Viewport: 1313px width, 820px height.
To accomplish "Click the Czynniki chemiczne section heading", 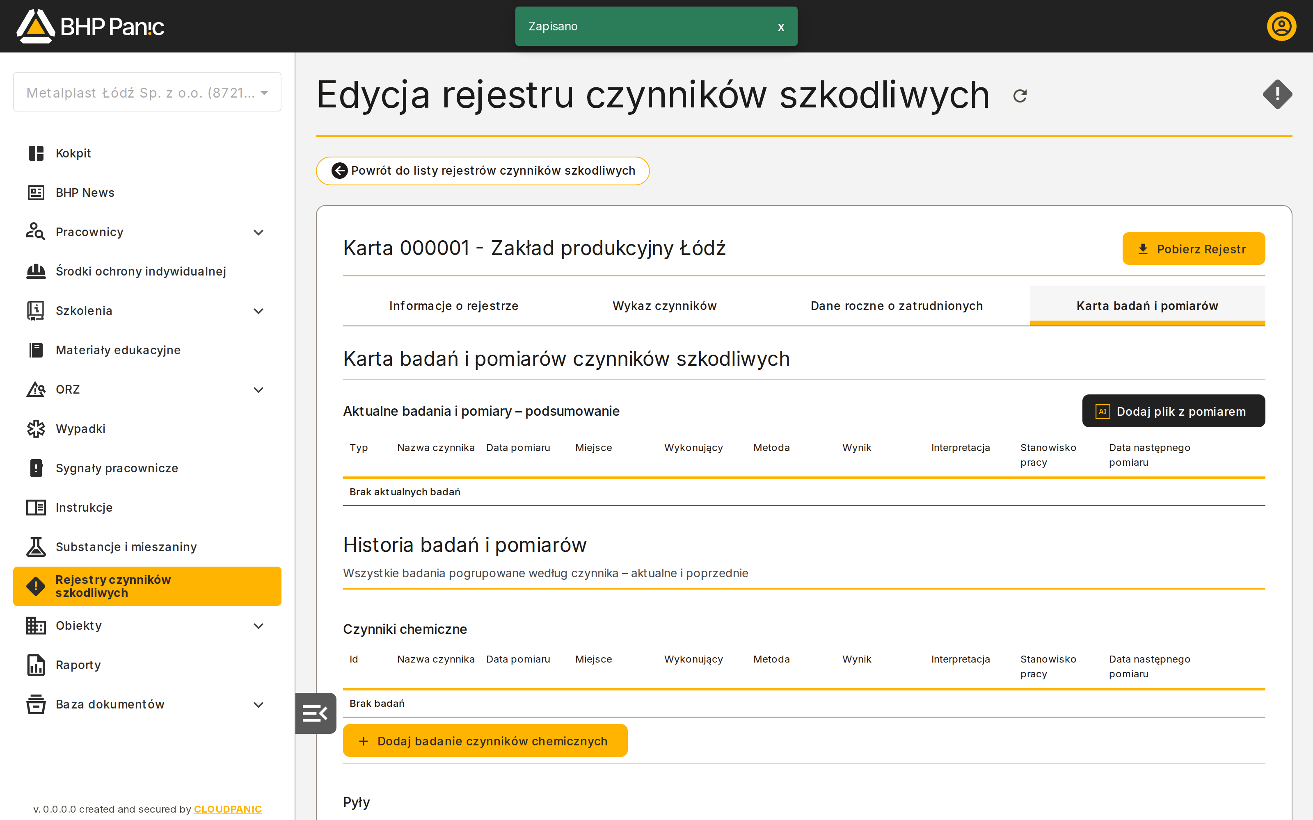I will 405,629.
